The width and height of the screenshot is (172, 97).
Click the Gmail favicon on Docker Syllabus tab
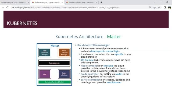click(67, 2)
